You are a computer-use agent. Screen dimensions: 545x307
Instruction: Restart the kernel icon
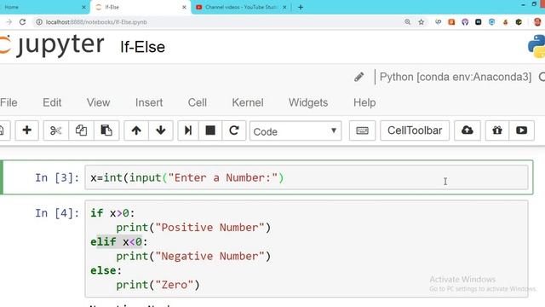tap(234, 130)
